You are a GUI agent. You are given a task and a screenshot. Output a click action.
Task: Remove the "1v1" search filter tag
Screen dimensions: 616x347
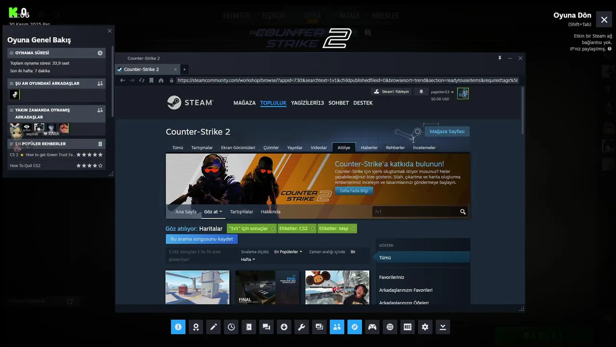pyautogui.click(x=273, y=228)
